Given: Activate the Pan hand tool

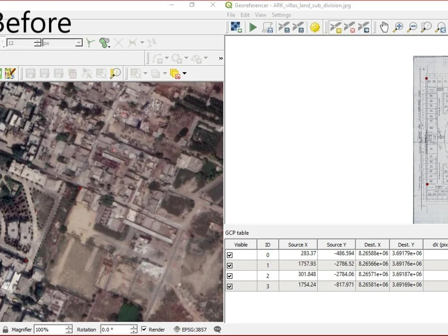Looking at the screenshot, I should [x=384, y=27].
